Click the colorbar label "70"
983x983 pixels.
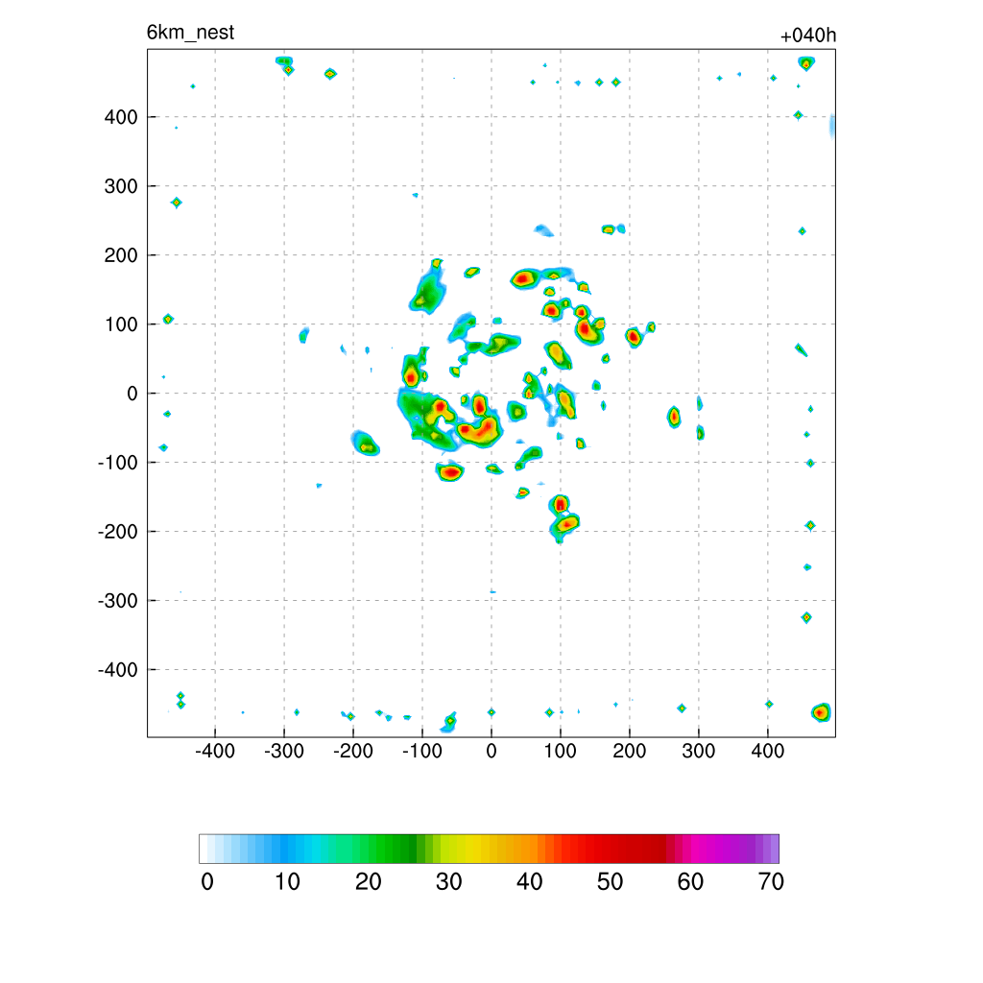point(771,882)
